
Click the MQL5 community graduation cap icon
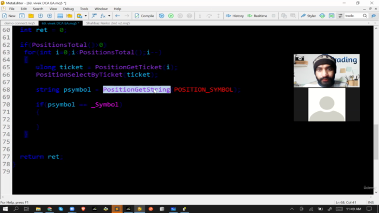374,16
